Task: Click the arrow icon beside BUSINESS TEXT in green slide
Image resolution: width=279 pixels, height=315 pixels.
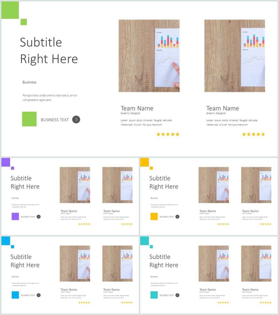Action: tap(76, 120)
